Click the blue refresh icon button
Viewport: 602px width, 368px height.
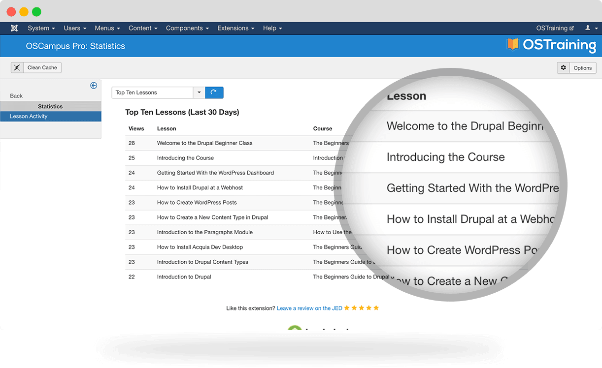(x=214, y=92)
